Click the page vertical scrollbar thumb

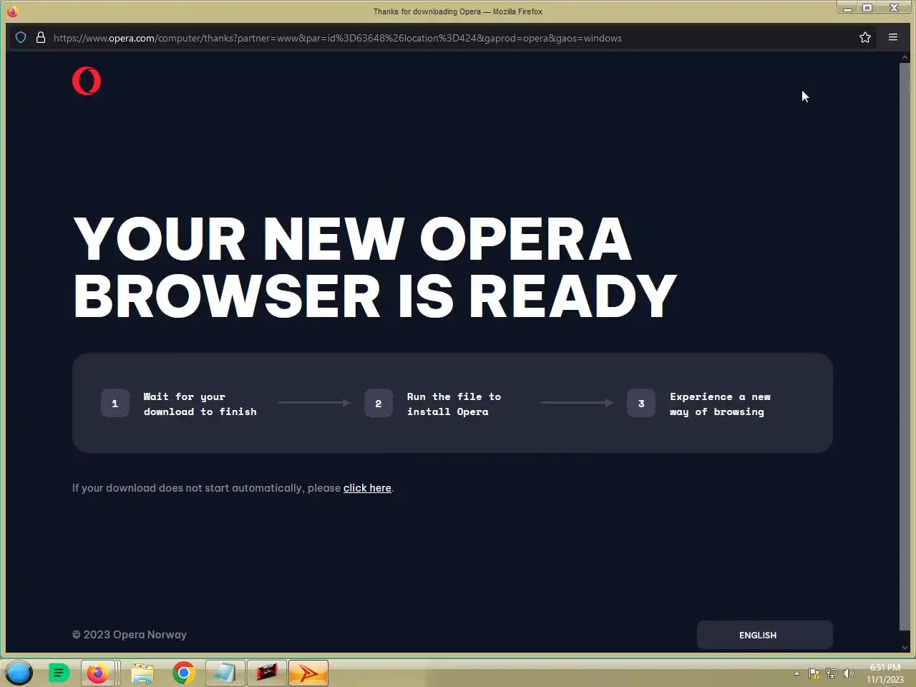[x=904, y=347]
